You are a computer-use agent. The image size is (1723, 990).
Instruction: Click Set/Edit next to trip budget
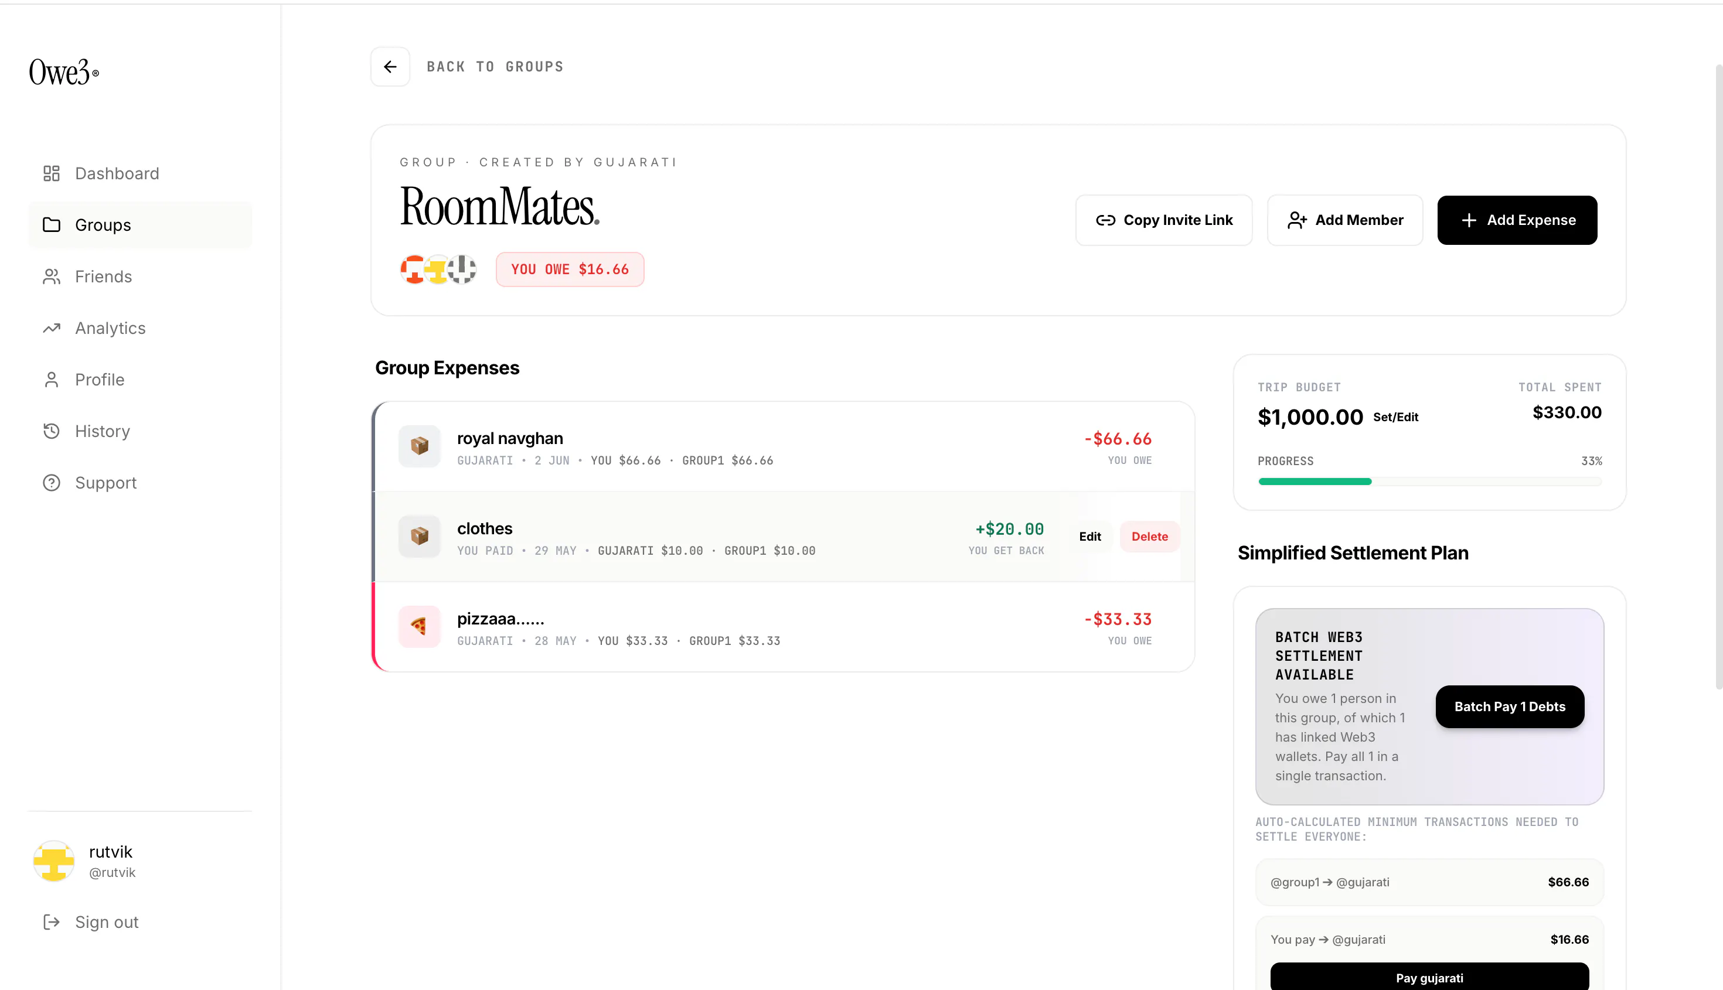pos(1395,417)
